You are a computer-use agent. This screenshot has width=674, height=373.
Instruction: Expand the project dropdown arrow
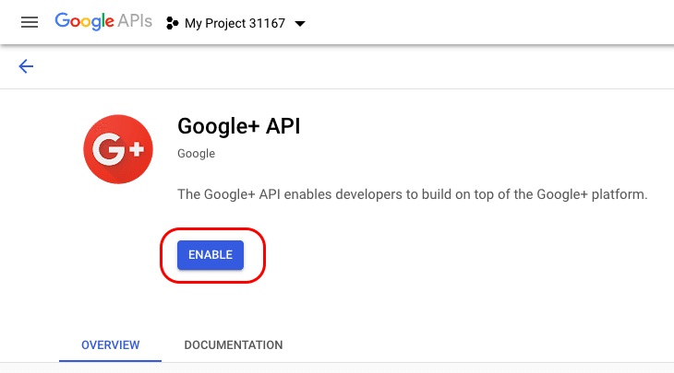coord(300,24)
